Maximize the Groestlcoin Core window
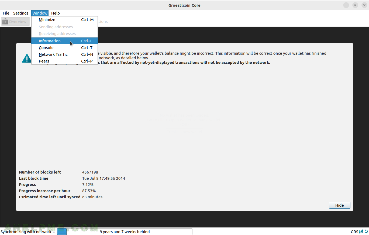Image resolution: width=369 pixels, height=235 pixels. click(x=355, y=5)
